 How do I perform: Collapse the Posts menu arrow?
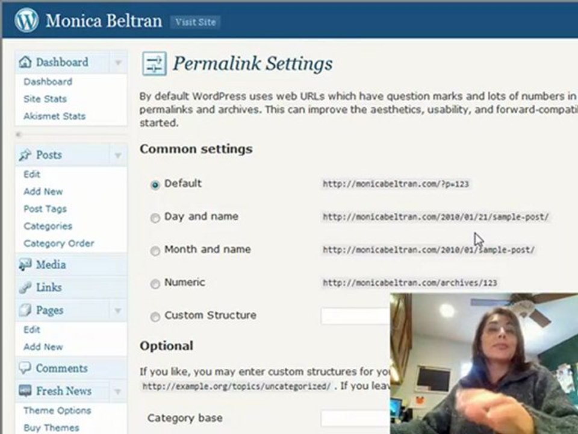[118, 155]
